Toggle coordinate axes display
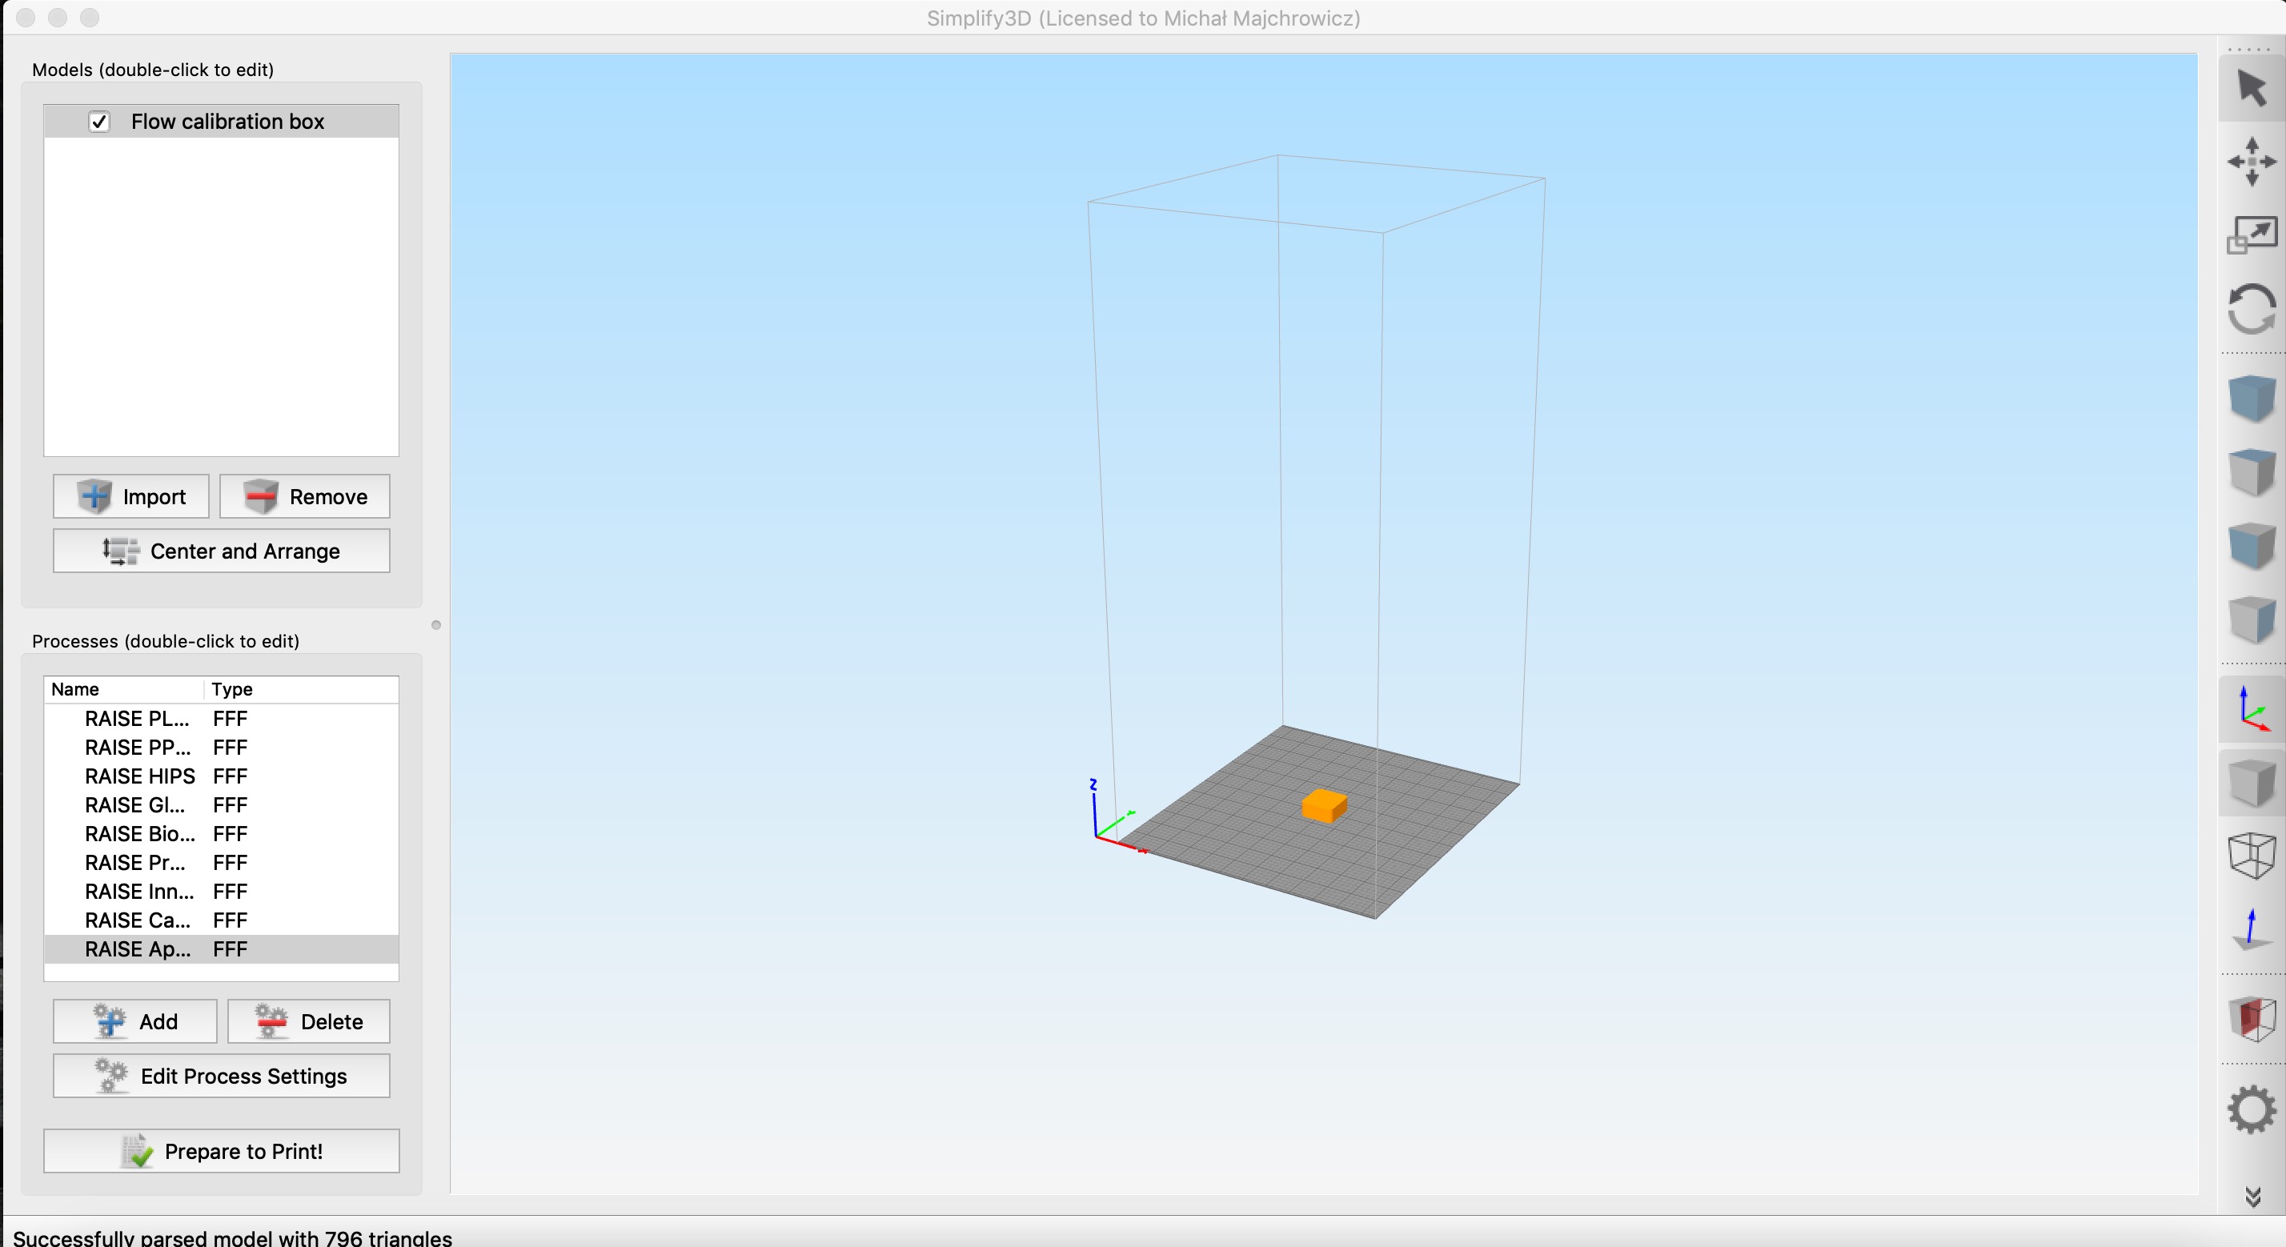 [2252, 709]
